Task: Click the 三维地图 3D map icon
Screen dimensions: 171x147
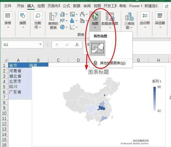Action: pyautogui.click(x=129, y=16)
